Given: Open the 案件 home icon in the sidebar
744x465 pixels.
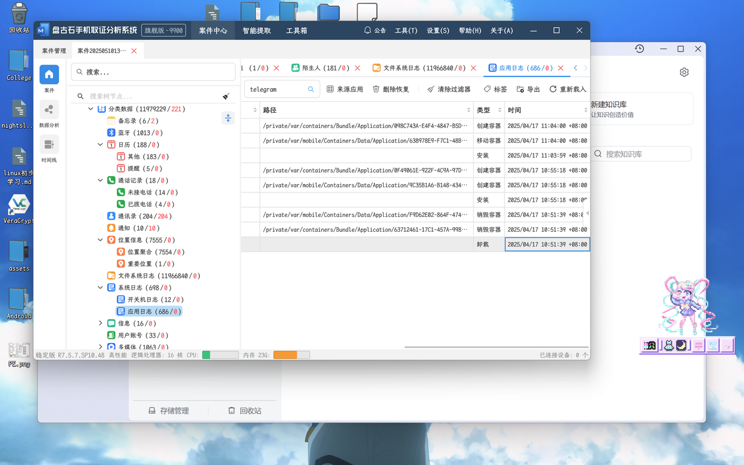Looking at the screenshot, I should [x=49, y=75].
